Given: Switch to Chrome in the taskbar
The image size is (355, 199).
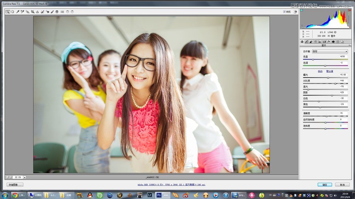Looking at the screenshot, I should [19, 195].
